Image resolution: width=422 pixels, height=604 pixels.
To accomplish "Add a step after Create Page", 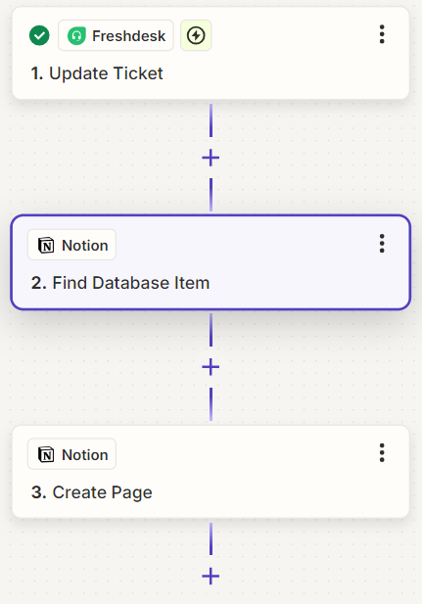I will [211, 577].
